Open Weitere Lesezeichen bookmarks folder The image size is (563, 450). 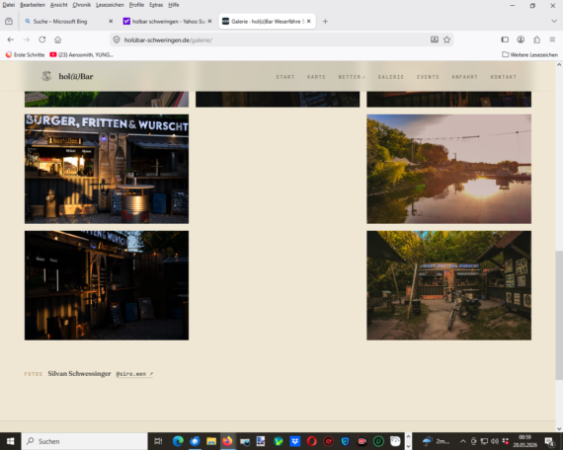tap(530, 55)
